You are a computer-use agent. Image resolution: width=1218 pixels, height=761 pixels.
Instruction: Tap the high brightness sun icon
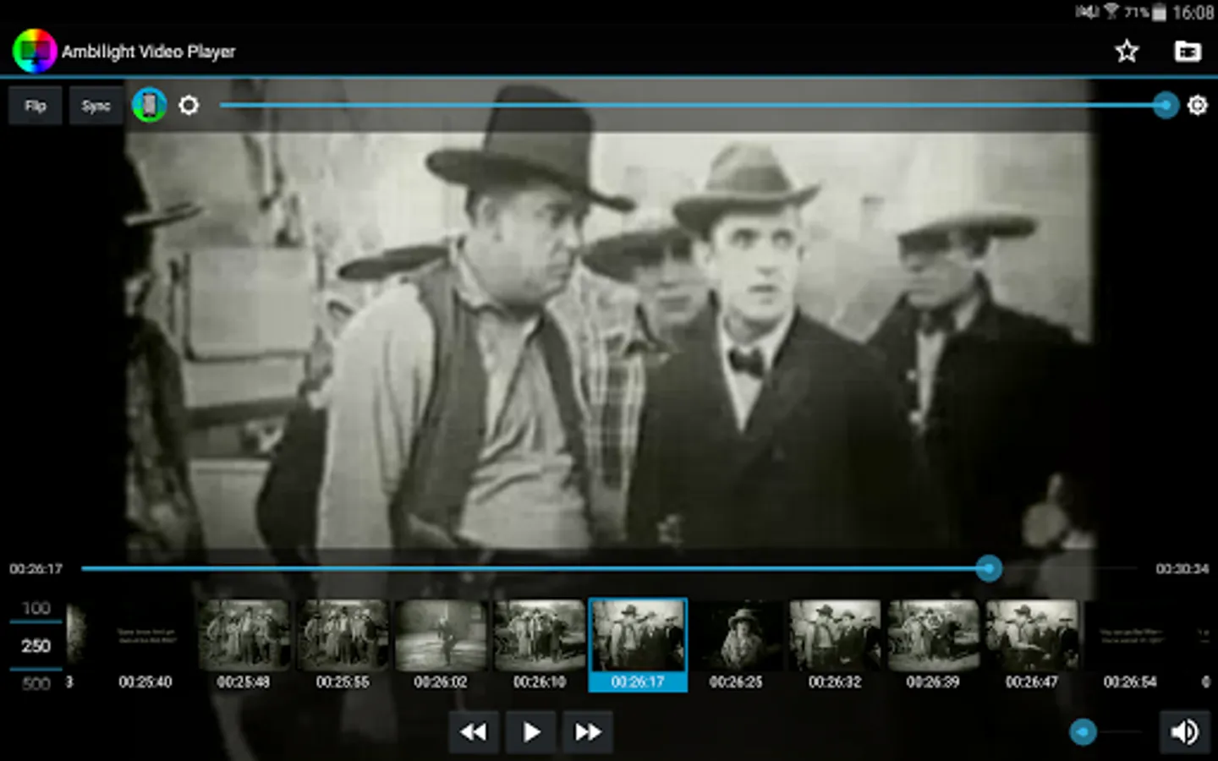(x=1197, y=105)
